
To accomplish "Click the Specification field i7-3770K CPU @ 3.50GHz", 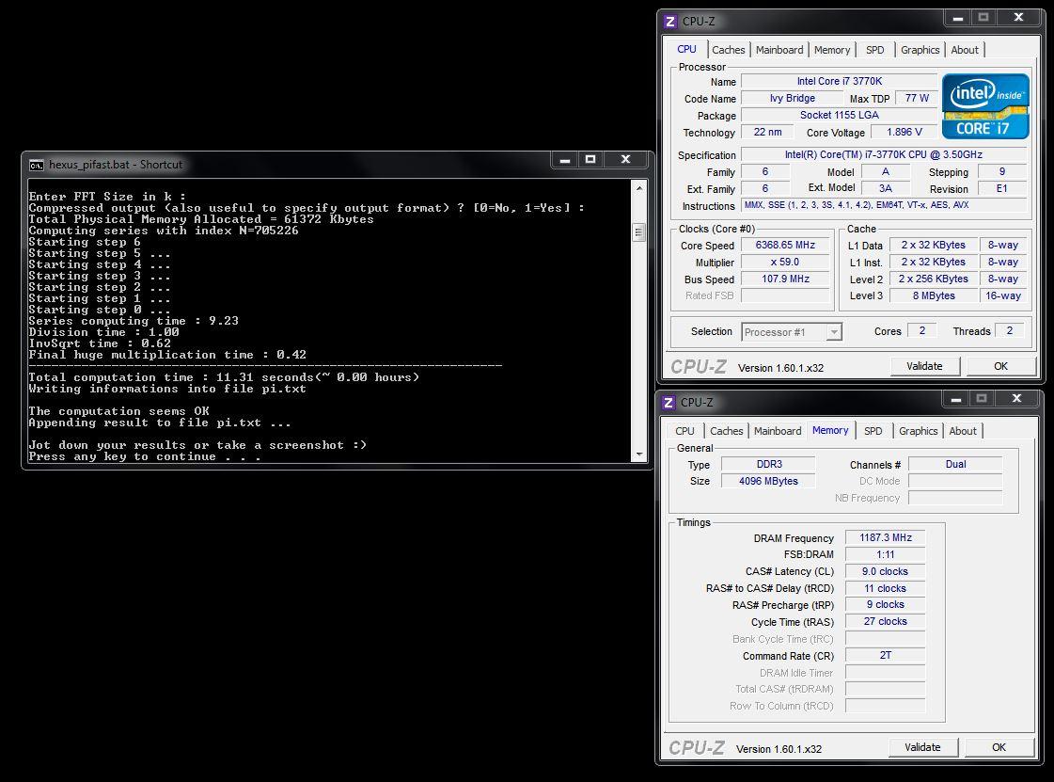I will tap(883, 154).
